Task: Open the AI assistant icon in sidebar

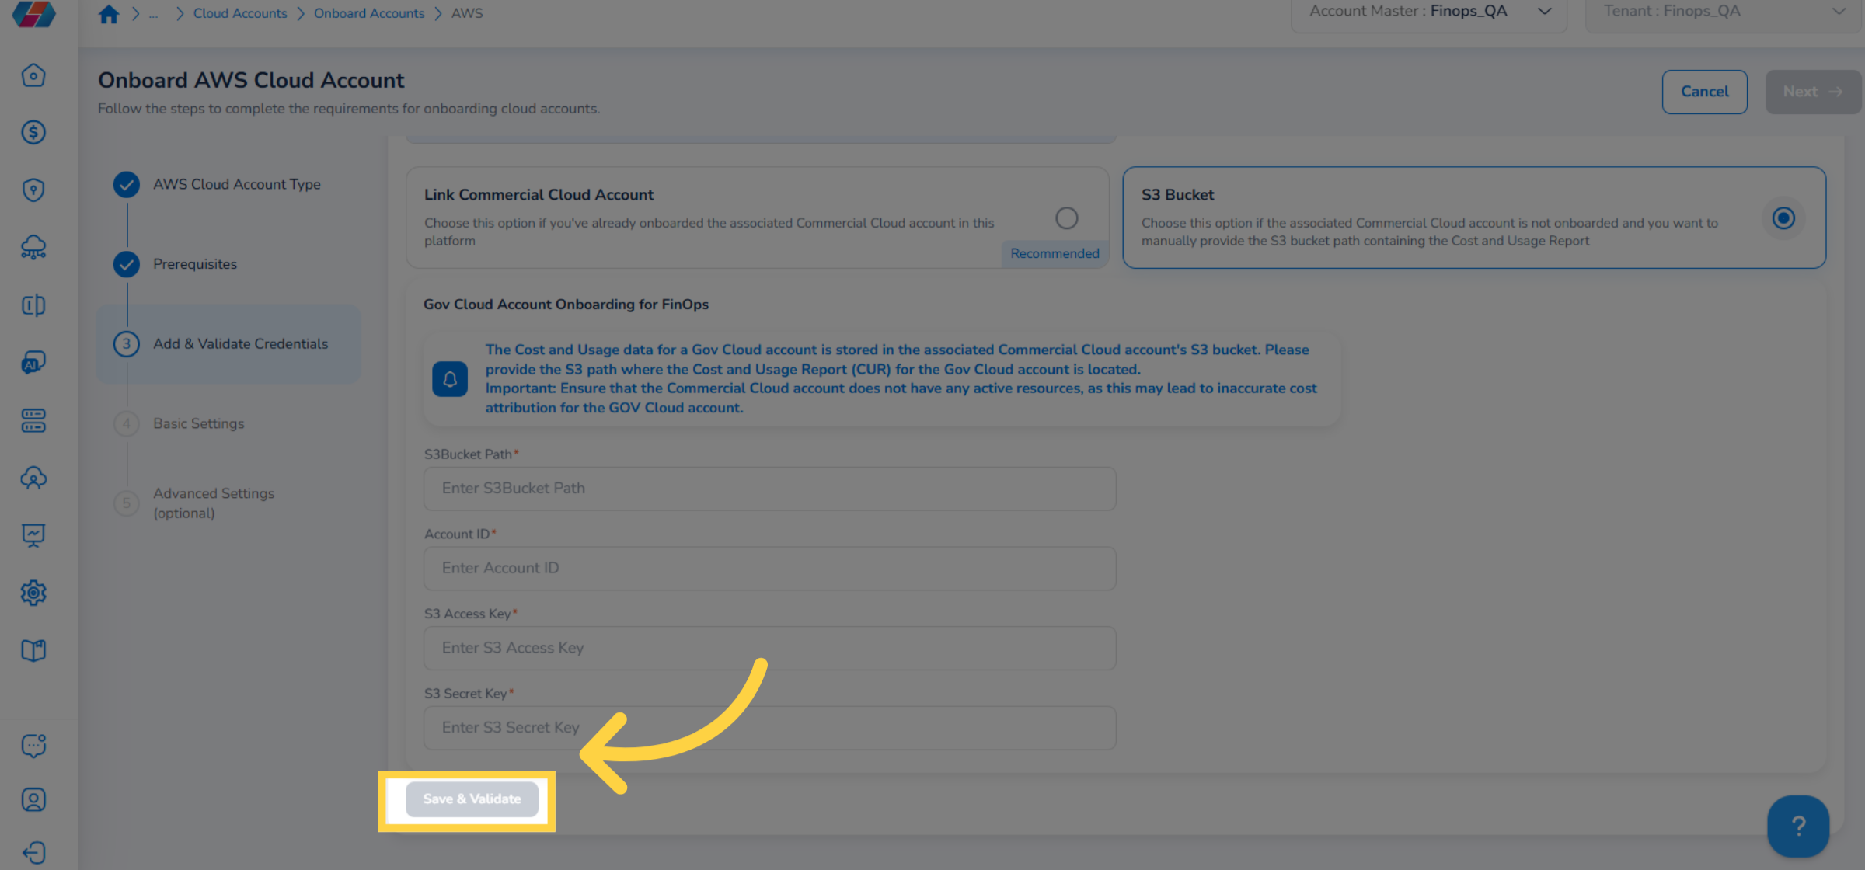Action: 33,362
